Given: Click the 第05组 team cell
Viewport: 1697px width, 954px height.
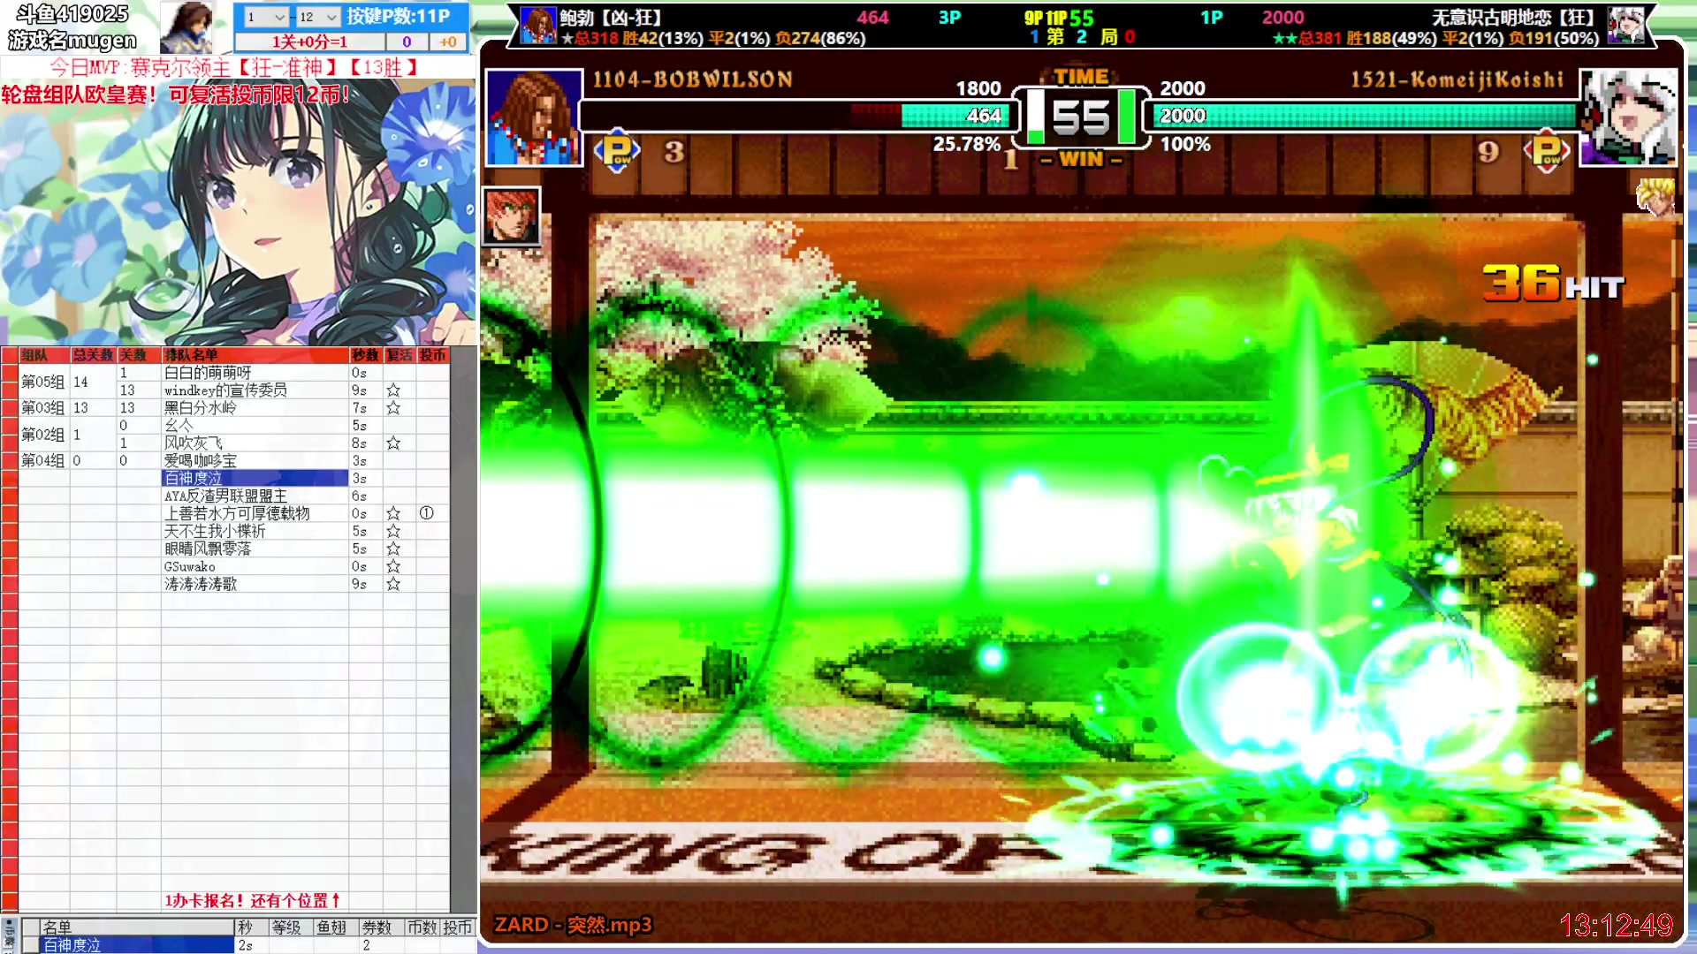Looking at the screenshot, I should [43, 382].
